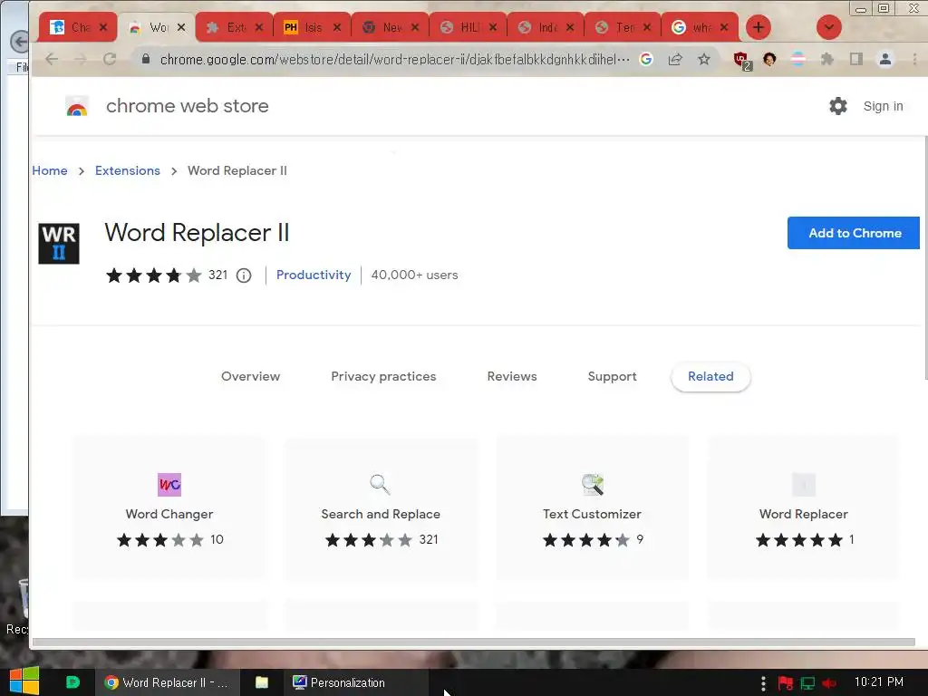Click the Search and Replace magnifier icon

(x=380, y=485)
